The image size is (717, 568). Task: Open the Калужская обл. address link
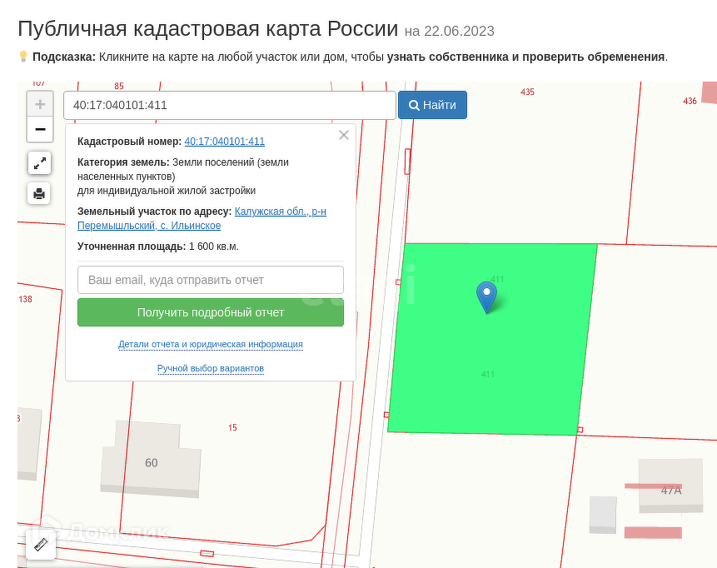coord(202,218)
